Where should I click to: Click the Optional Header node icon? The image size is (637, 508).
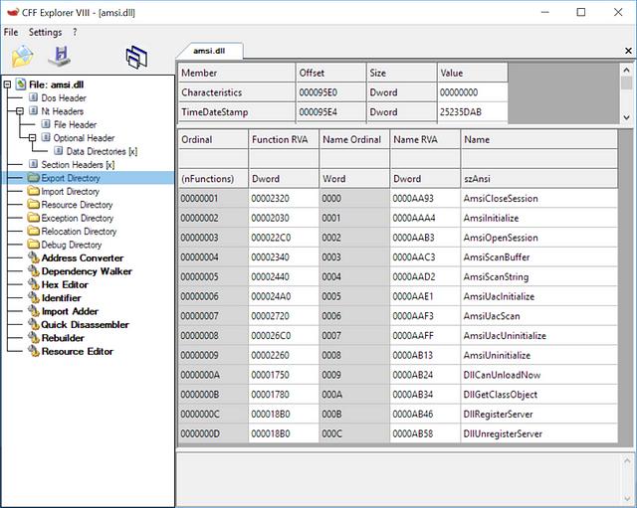(46, 137)
